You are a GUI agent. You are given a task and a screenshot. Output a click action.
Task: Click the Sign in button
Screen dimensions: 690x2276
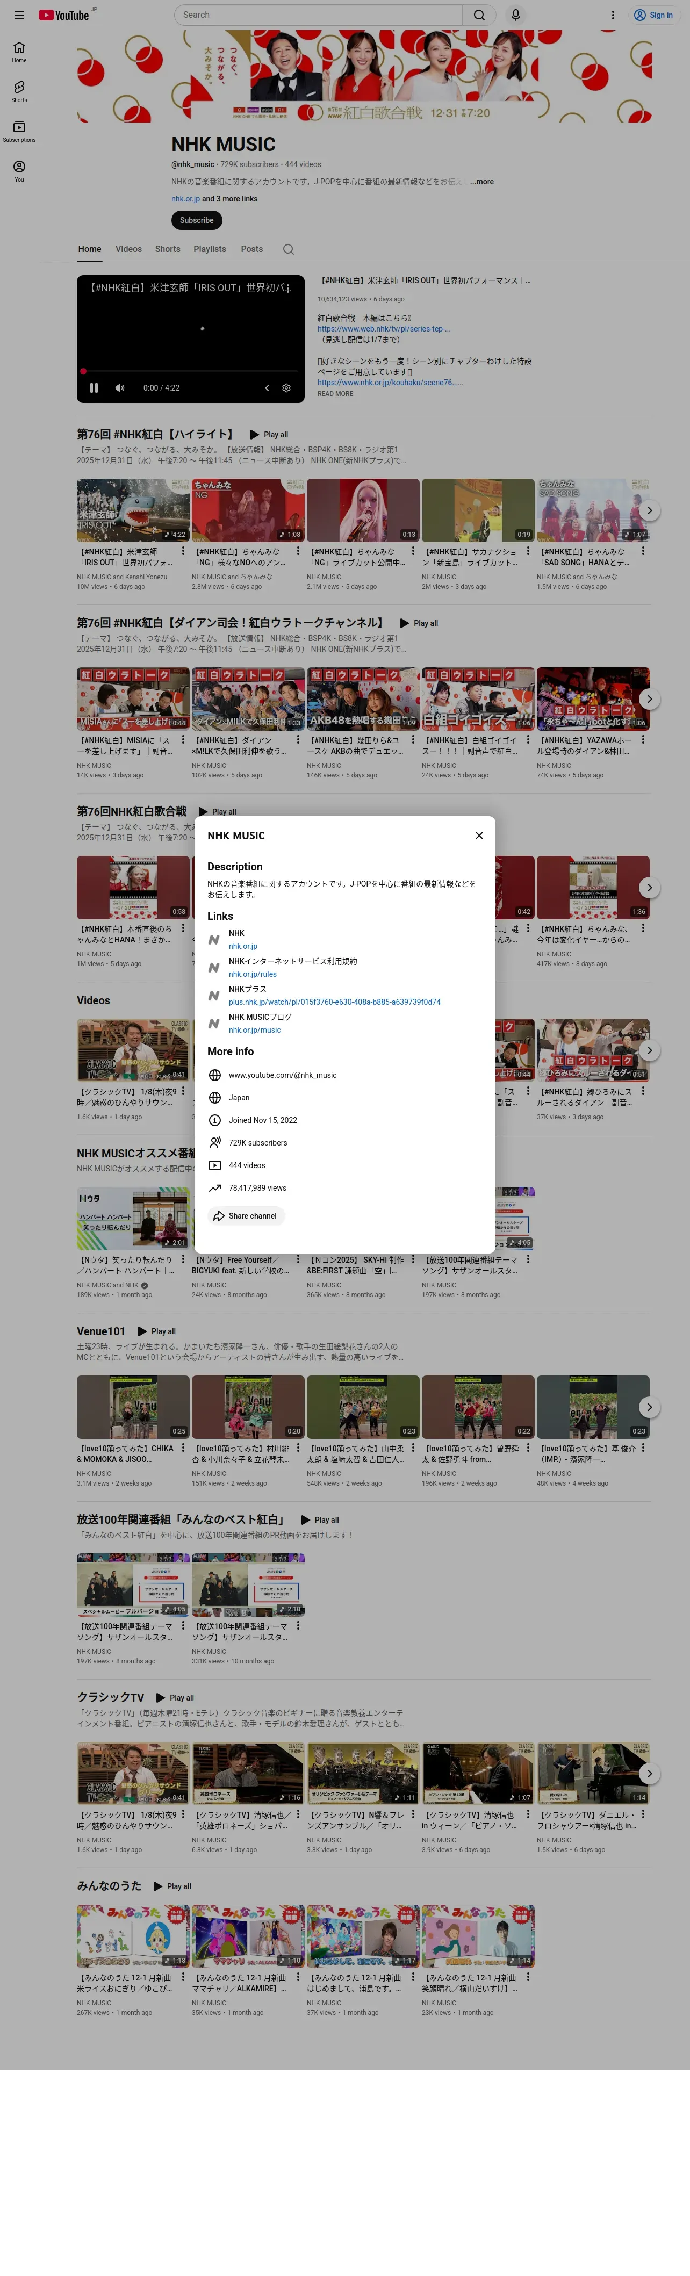(653, 15)
